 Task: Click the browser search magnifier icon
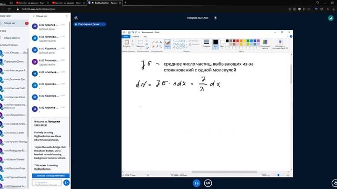(318, 3)
